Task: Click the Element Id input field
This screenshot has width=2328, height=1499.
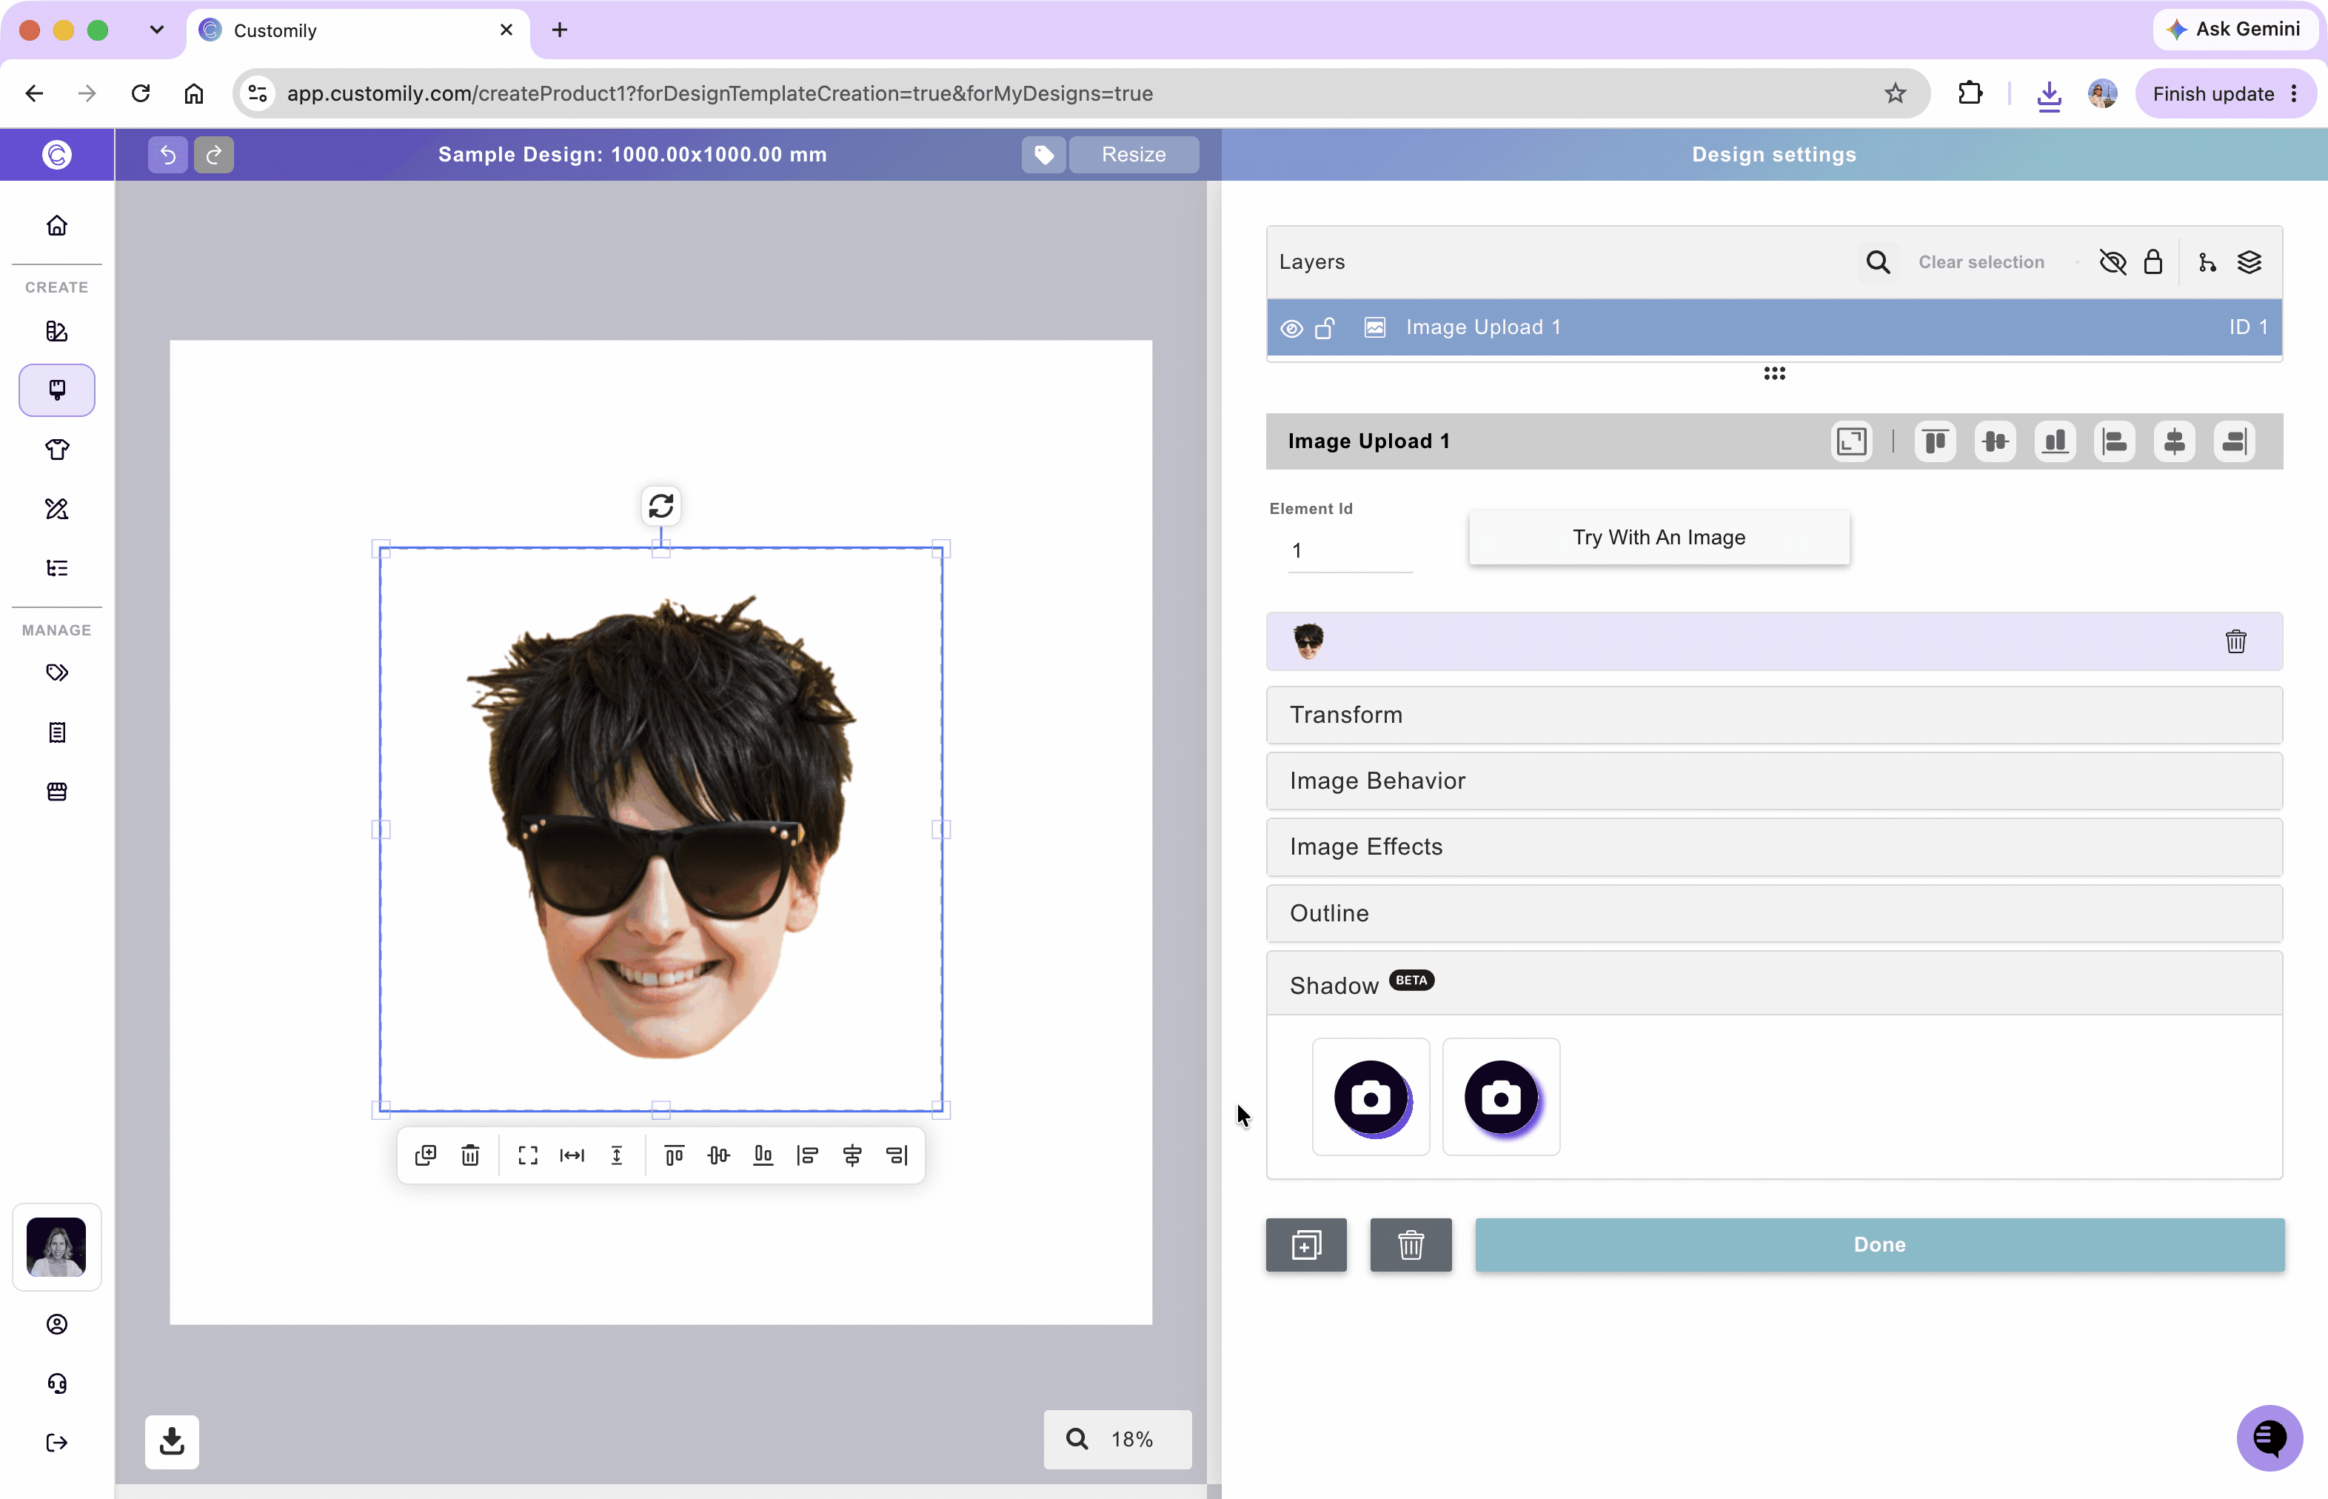Action: pyautogui.click(x=1350, y=551)
